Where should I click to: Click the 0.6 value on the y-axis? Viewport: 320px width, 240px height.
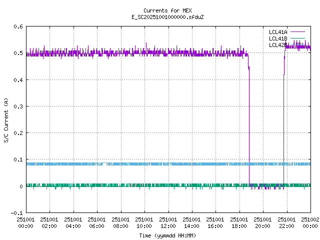[17, 26]
